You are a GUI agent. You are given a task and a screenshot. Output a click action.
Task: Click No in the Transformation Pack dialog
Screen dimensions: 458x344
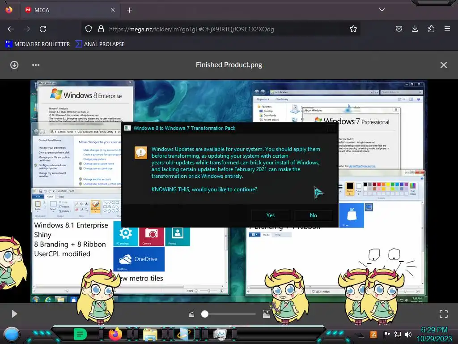pos(314,215)
